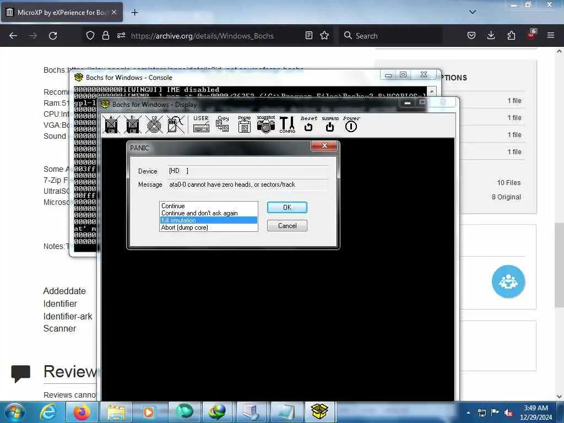Close the MicroXP browser tab
564x423 pixels.
(114, 12)
